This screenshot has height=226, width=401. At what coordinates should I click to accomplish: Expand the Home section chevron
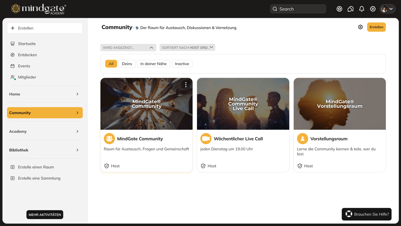pos(78,94)
